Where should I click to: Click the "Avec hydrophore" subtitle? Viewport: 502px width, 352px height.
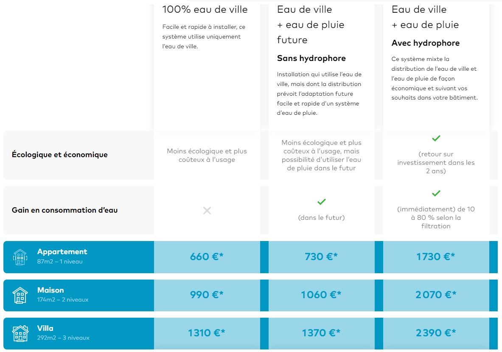tap(426, 43)
